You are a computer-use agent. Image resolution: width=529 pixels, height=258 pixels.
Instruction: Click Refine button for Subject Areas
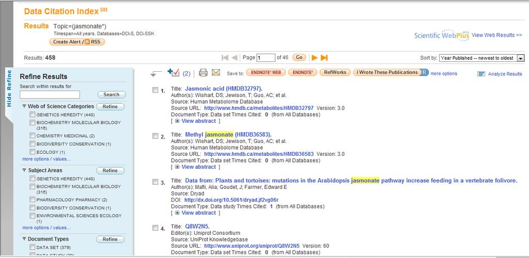pos(110,170)
